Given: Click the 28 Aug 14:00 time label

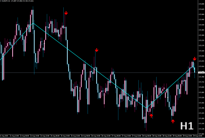Looking at the screenshot, I should tap(157, 136).
